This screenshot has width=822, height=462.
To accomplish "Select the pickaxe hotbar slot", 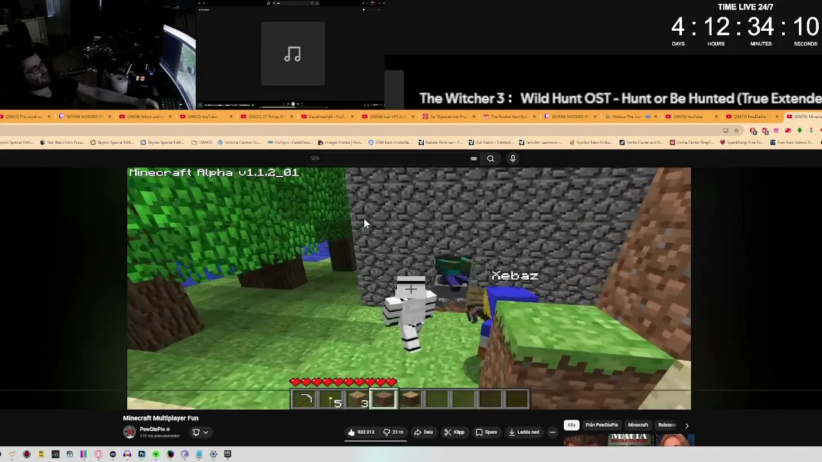I will tap(305, 400).
